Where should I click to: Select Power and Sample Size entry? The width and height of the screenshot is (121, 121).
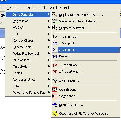point(28,93)
